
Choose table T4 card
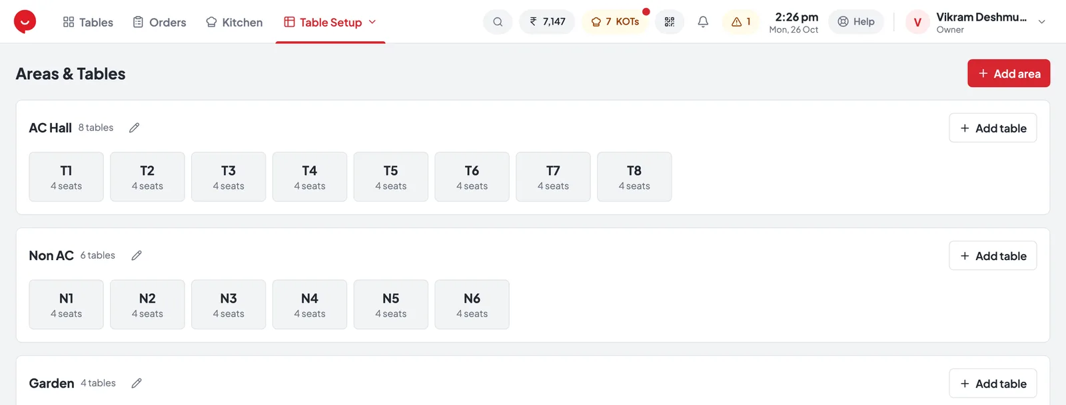(x=310, y=177)
